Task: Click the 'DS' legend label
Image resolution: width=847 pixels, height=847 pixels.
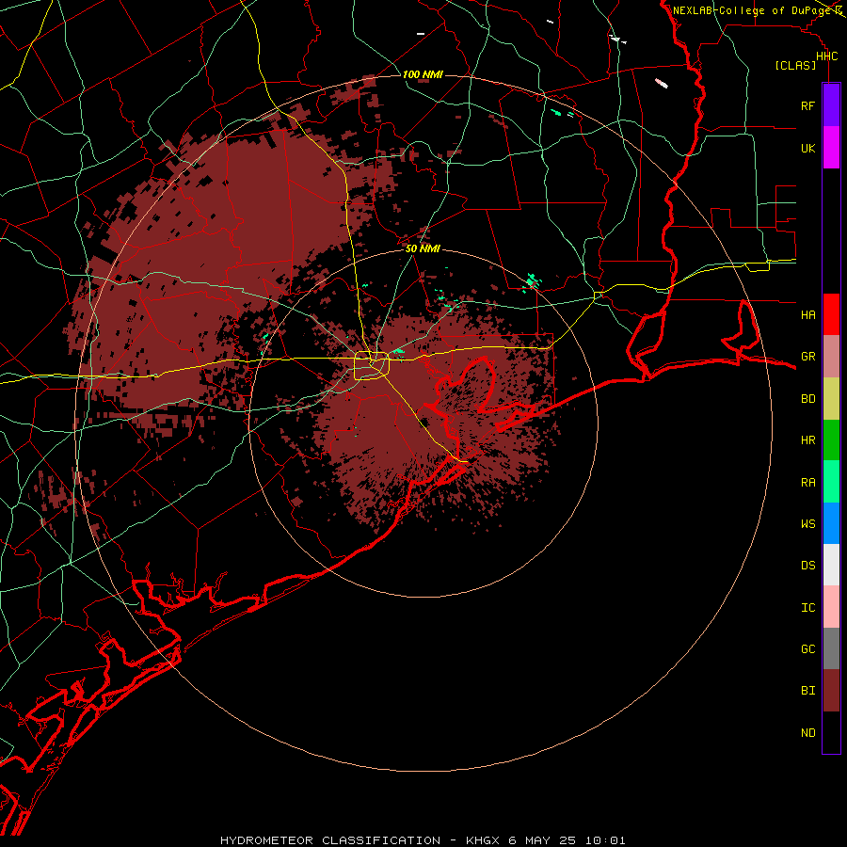Action: (x=807, y=565)
